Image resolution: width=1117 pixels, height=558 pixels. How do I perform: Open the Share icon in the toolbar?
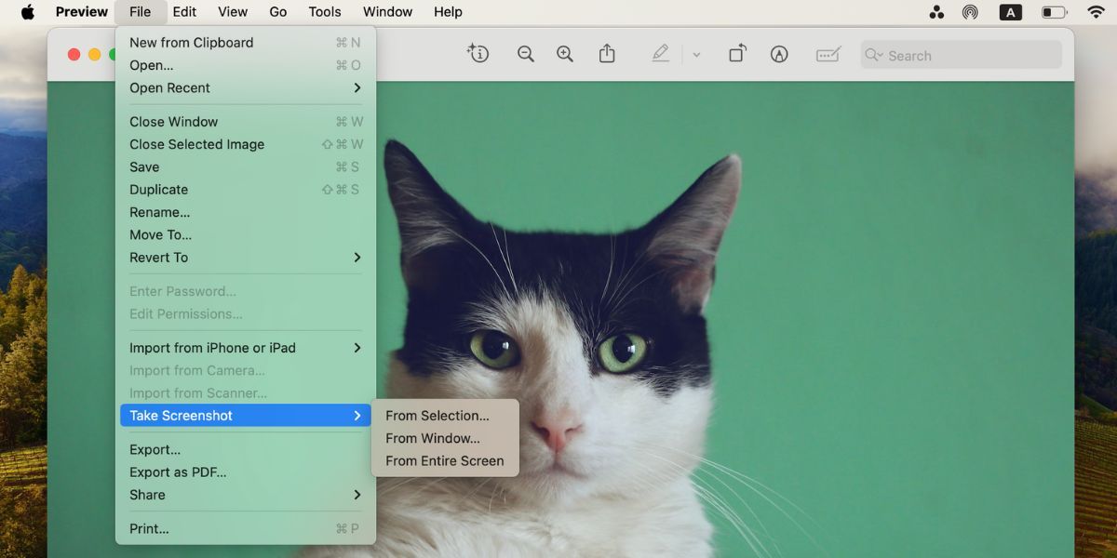click(607, 53)
